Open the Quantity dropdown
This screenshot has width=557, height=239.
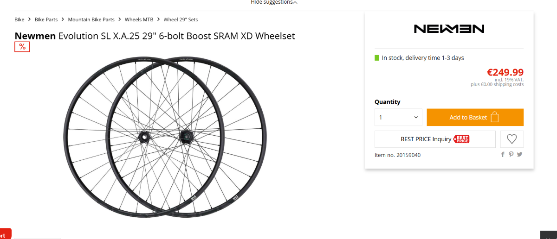click(x=398, y=117)
